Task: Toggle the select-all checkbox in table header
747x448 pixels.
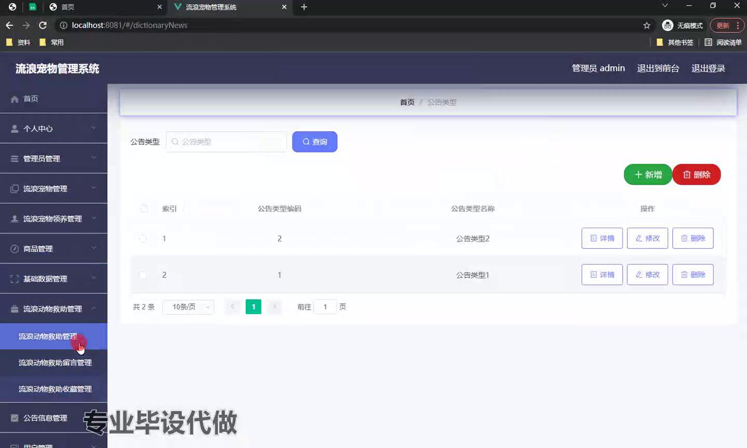Action: [x=144, y=208]
